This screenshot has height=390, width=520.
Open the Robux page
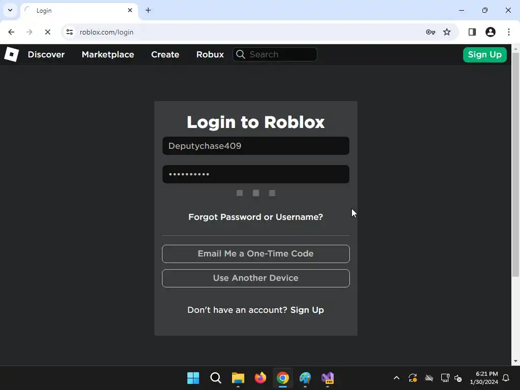coord(210,54)
